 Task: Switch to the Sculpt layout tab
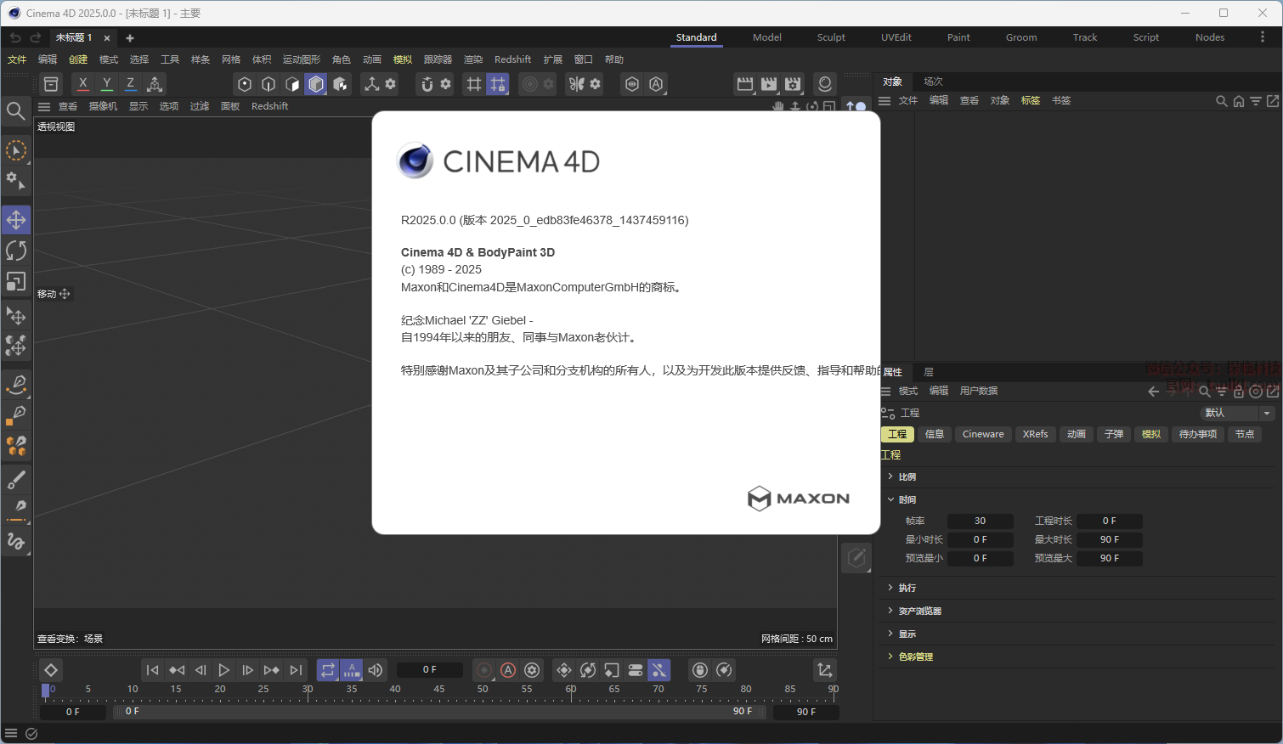(x=830, y=37)
